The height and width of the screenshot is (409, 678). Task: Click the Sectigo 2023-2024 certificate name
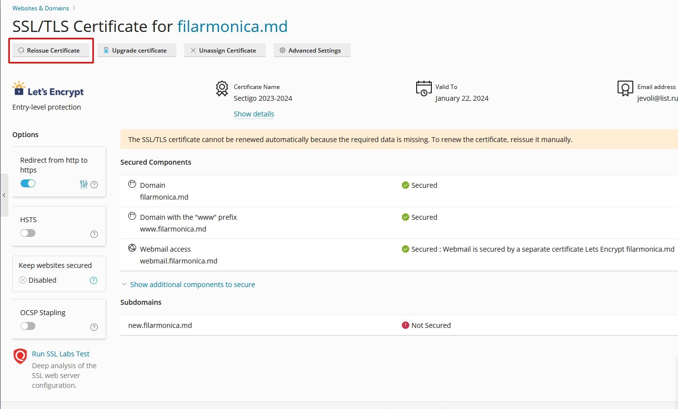[263, 98]
